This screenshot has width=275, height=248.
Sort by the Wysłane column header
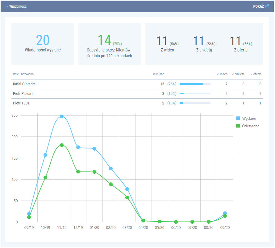[x=158, y=74]
